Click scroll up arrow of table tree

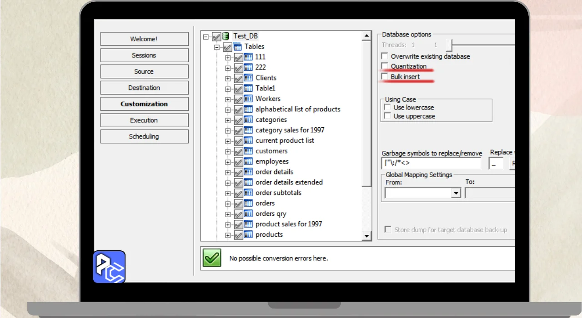click(366, 36)
